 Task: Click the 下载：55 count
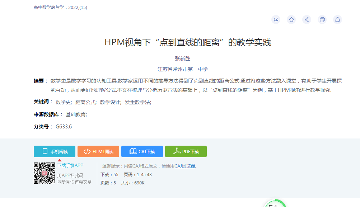pos(109,175)
